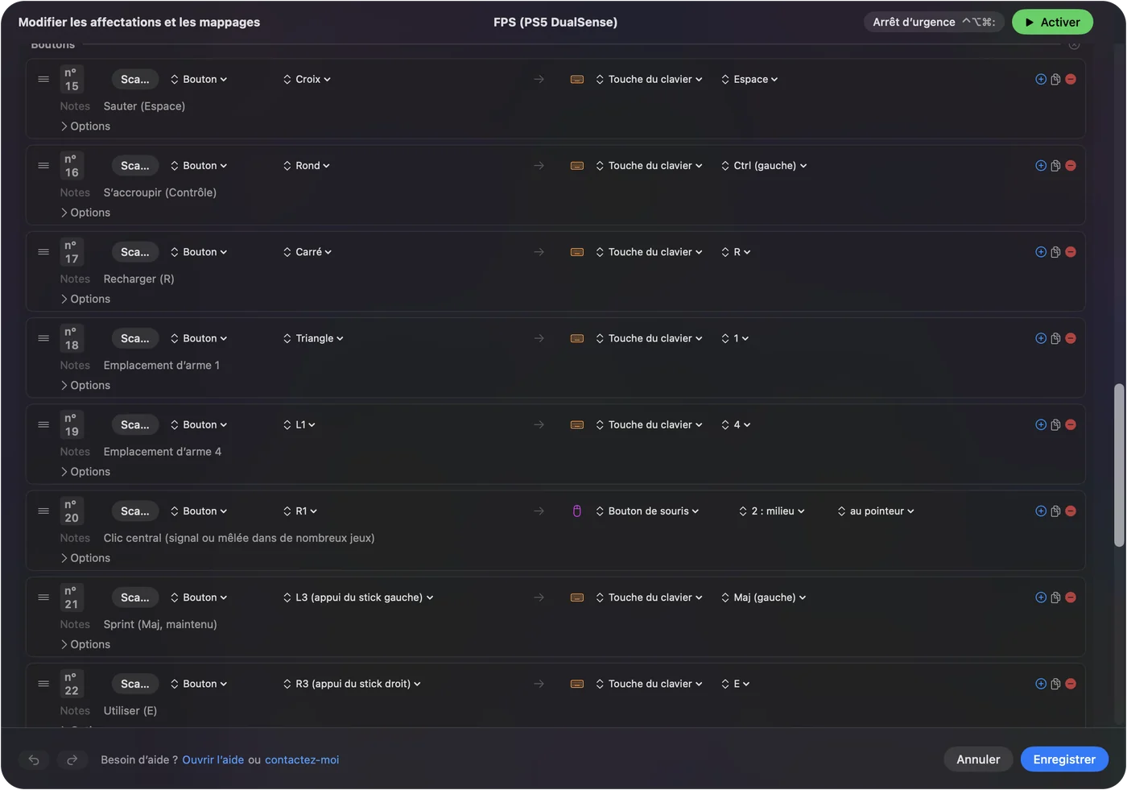Click the undo arrow in the footer

34,759
